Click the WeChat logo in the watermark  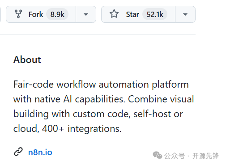click(158, 155)
